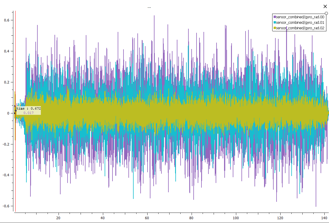Click the 20 tick on the time axis
Screen dimensions: 329x223
(x=58, y=218)
